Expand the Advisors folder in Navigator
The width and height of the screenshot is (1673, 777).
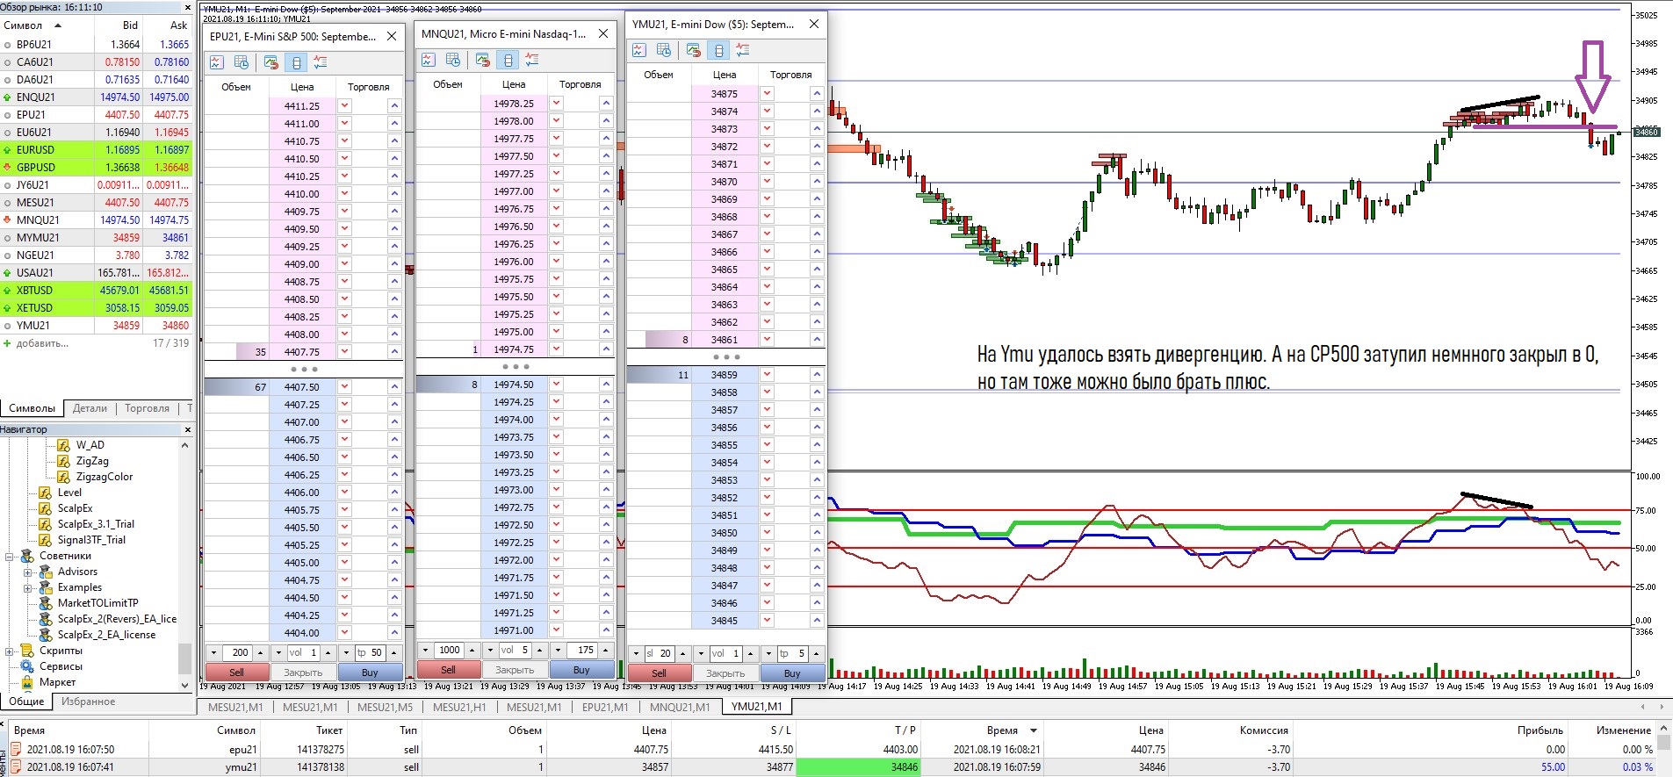(27, 572)
